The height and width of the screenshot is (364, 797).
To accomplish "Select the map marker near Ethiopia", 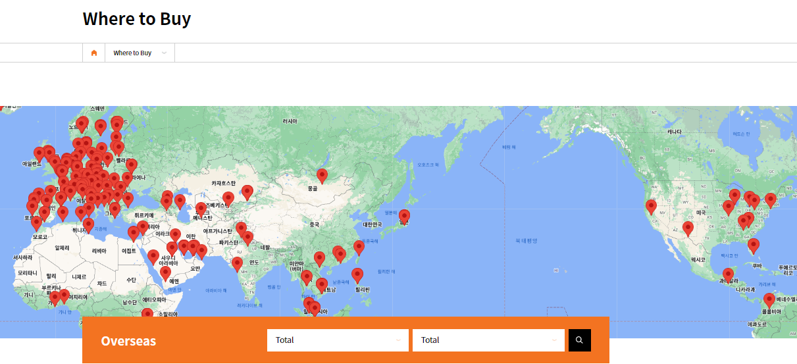I will 147,315.
